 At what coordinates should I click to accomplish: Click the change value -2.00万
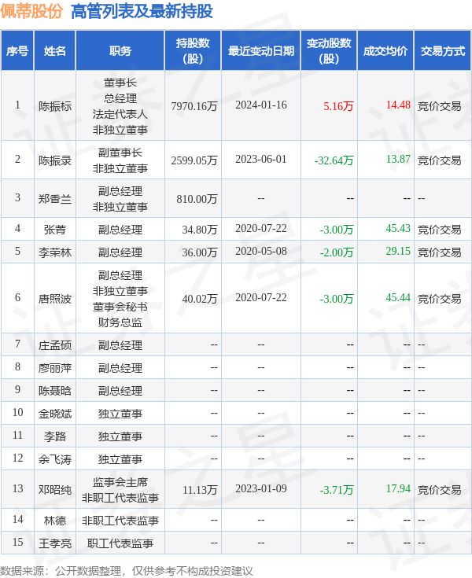(x=337, y=252)
